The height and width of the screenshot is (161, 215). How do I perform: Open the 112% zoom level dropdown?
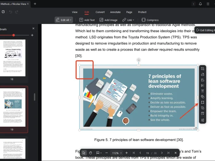pyautogui.click(x=117, y=153)
